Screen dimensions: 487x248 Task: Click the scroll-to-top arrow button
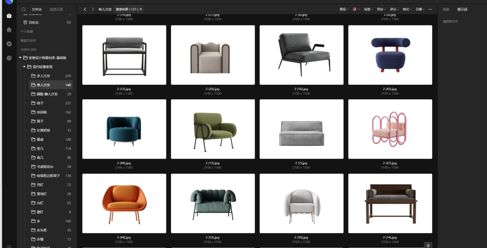point(428,245)
